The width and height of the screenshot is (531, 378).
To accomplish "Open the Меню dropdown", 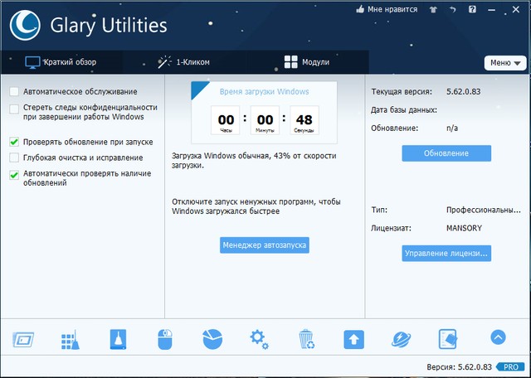I will 505,63.
